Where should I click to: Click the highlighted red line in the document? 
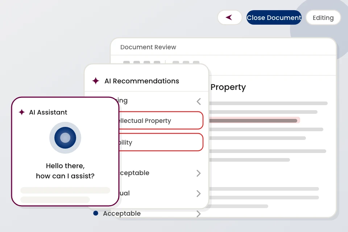254,120
